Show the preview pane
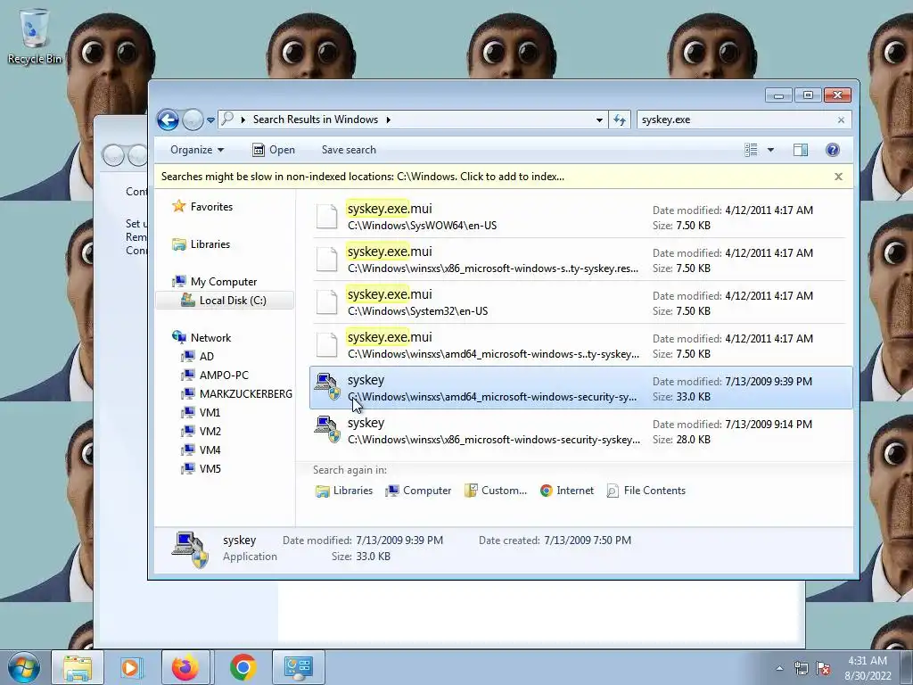The height and width of the screenshot is (685, 913). [801, 150]
